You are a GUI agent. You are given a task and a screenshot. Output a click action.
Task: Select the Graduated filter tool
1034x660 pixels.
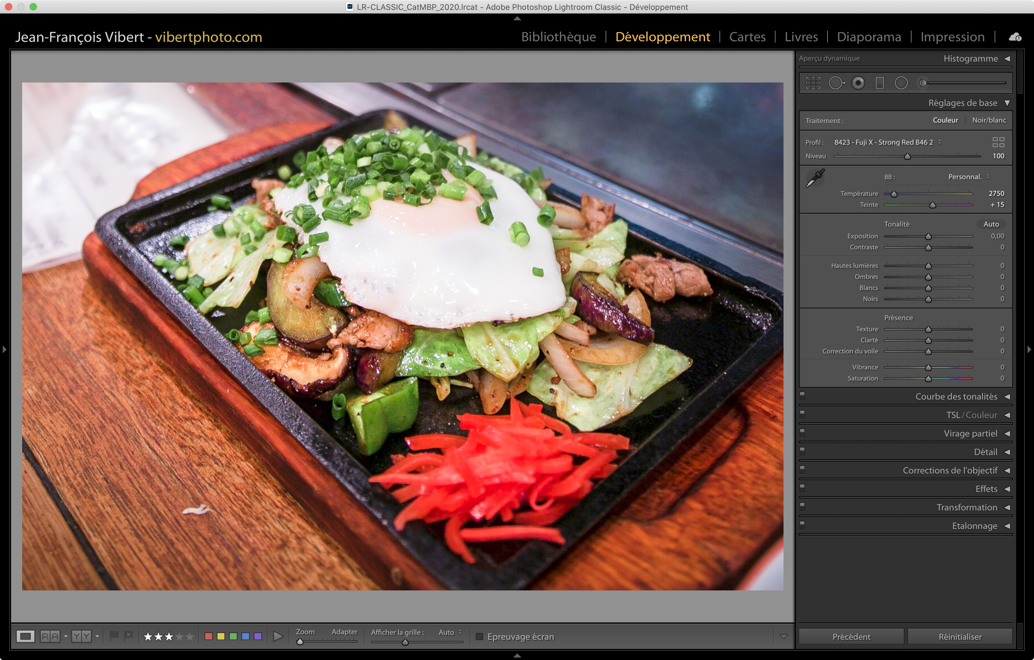pyautogui.click(x=880, y=83)
